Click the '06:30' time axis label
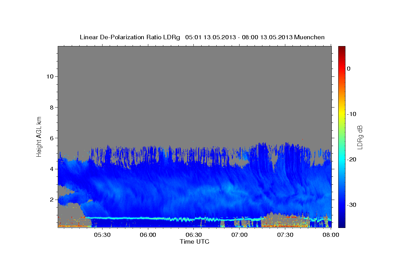Viewport: 410px width, 273px height. click(x=194, y=235)
